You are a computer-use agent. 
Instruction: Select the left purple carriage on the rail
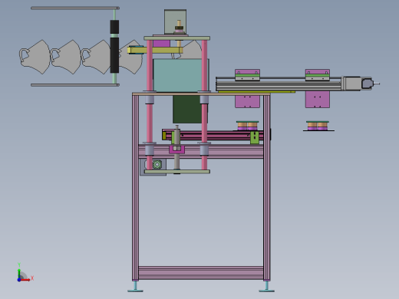248,75
